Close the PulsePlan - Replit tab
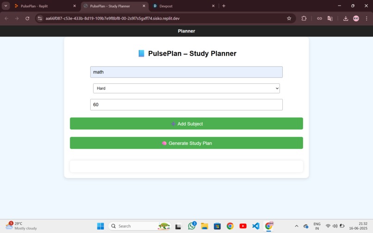The height and width of the screenshot is (233, 373). click(x=75, y=6)
